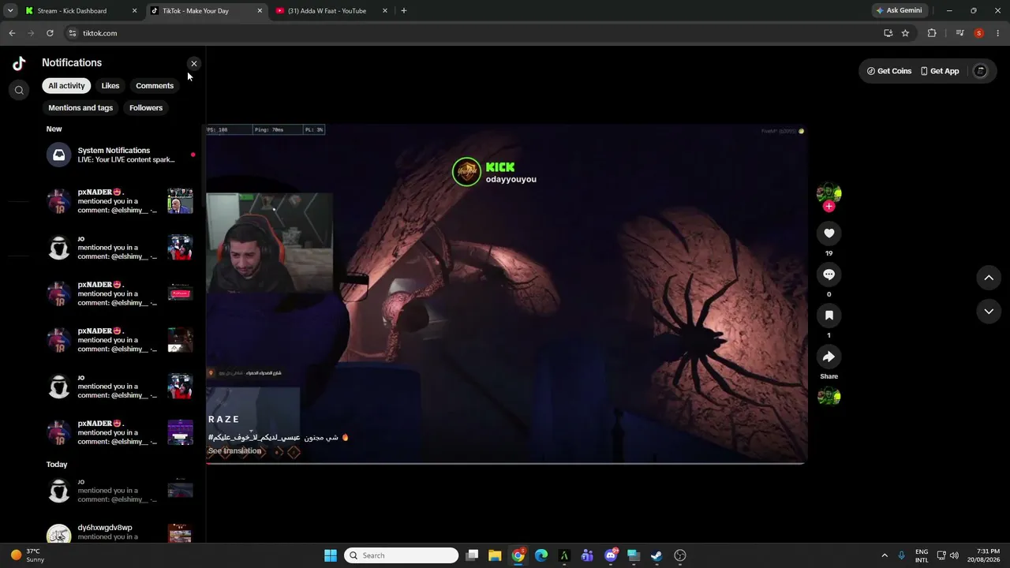Open Microsoft Teams from the taskbar

(x=587, y=555)
